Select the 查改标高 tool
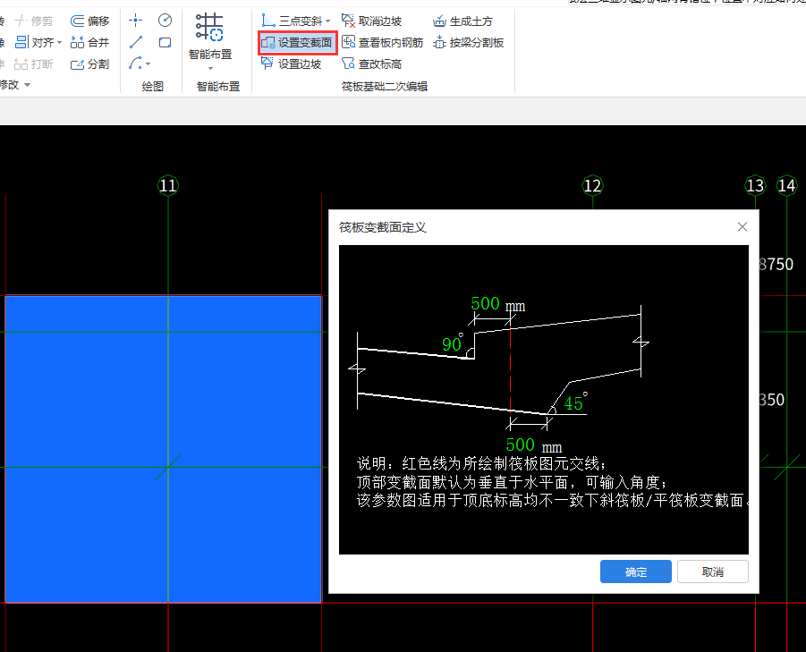 371,64
